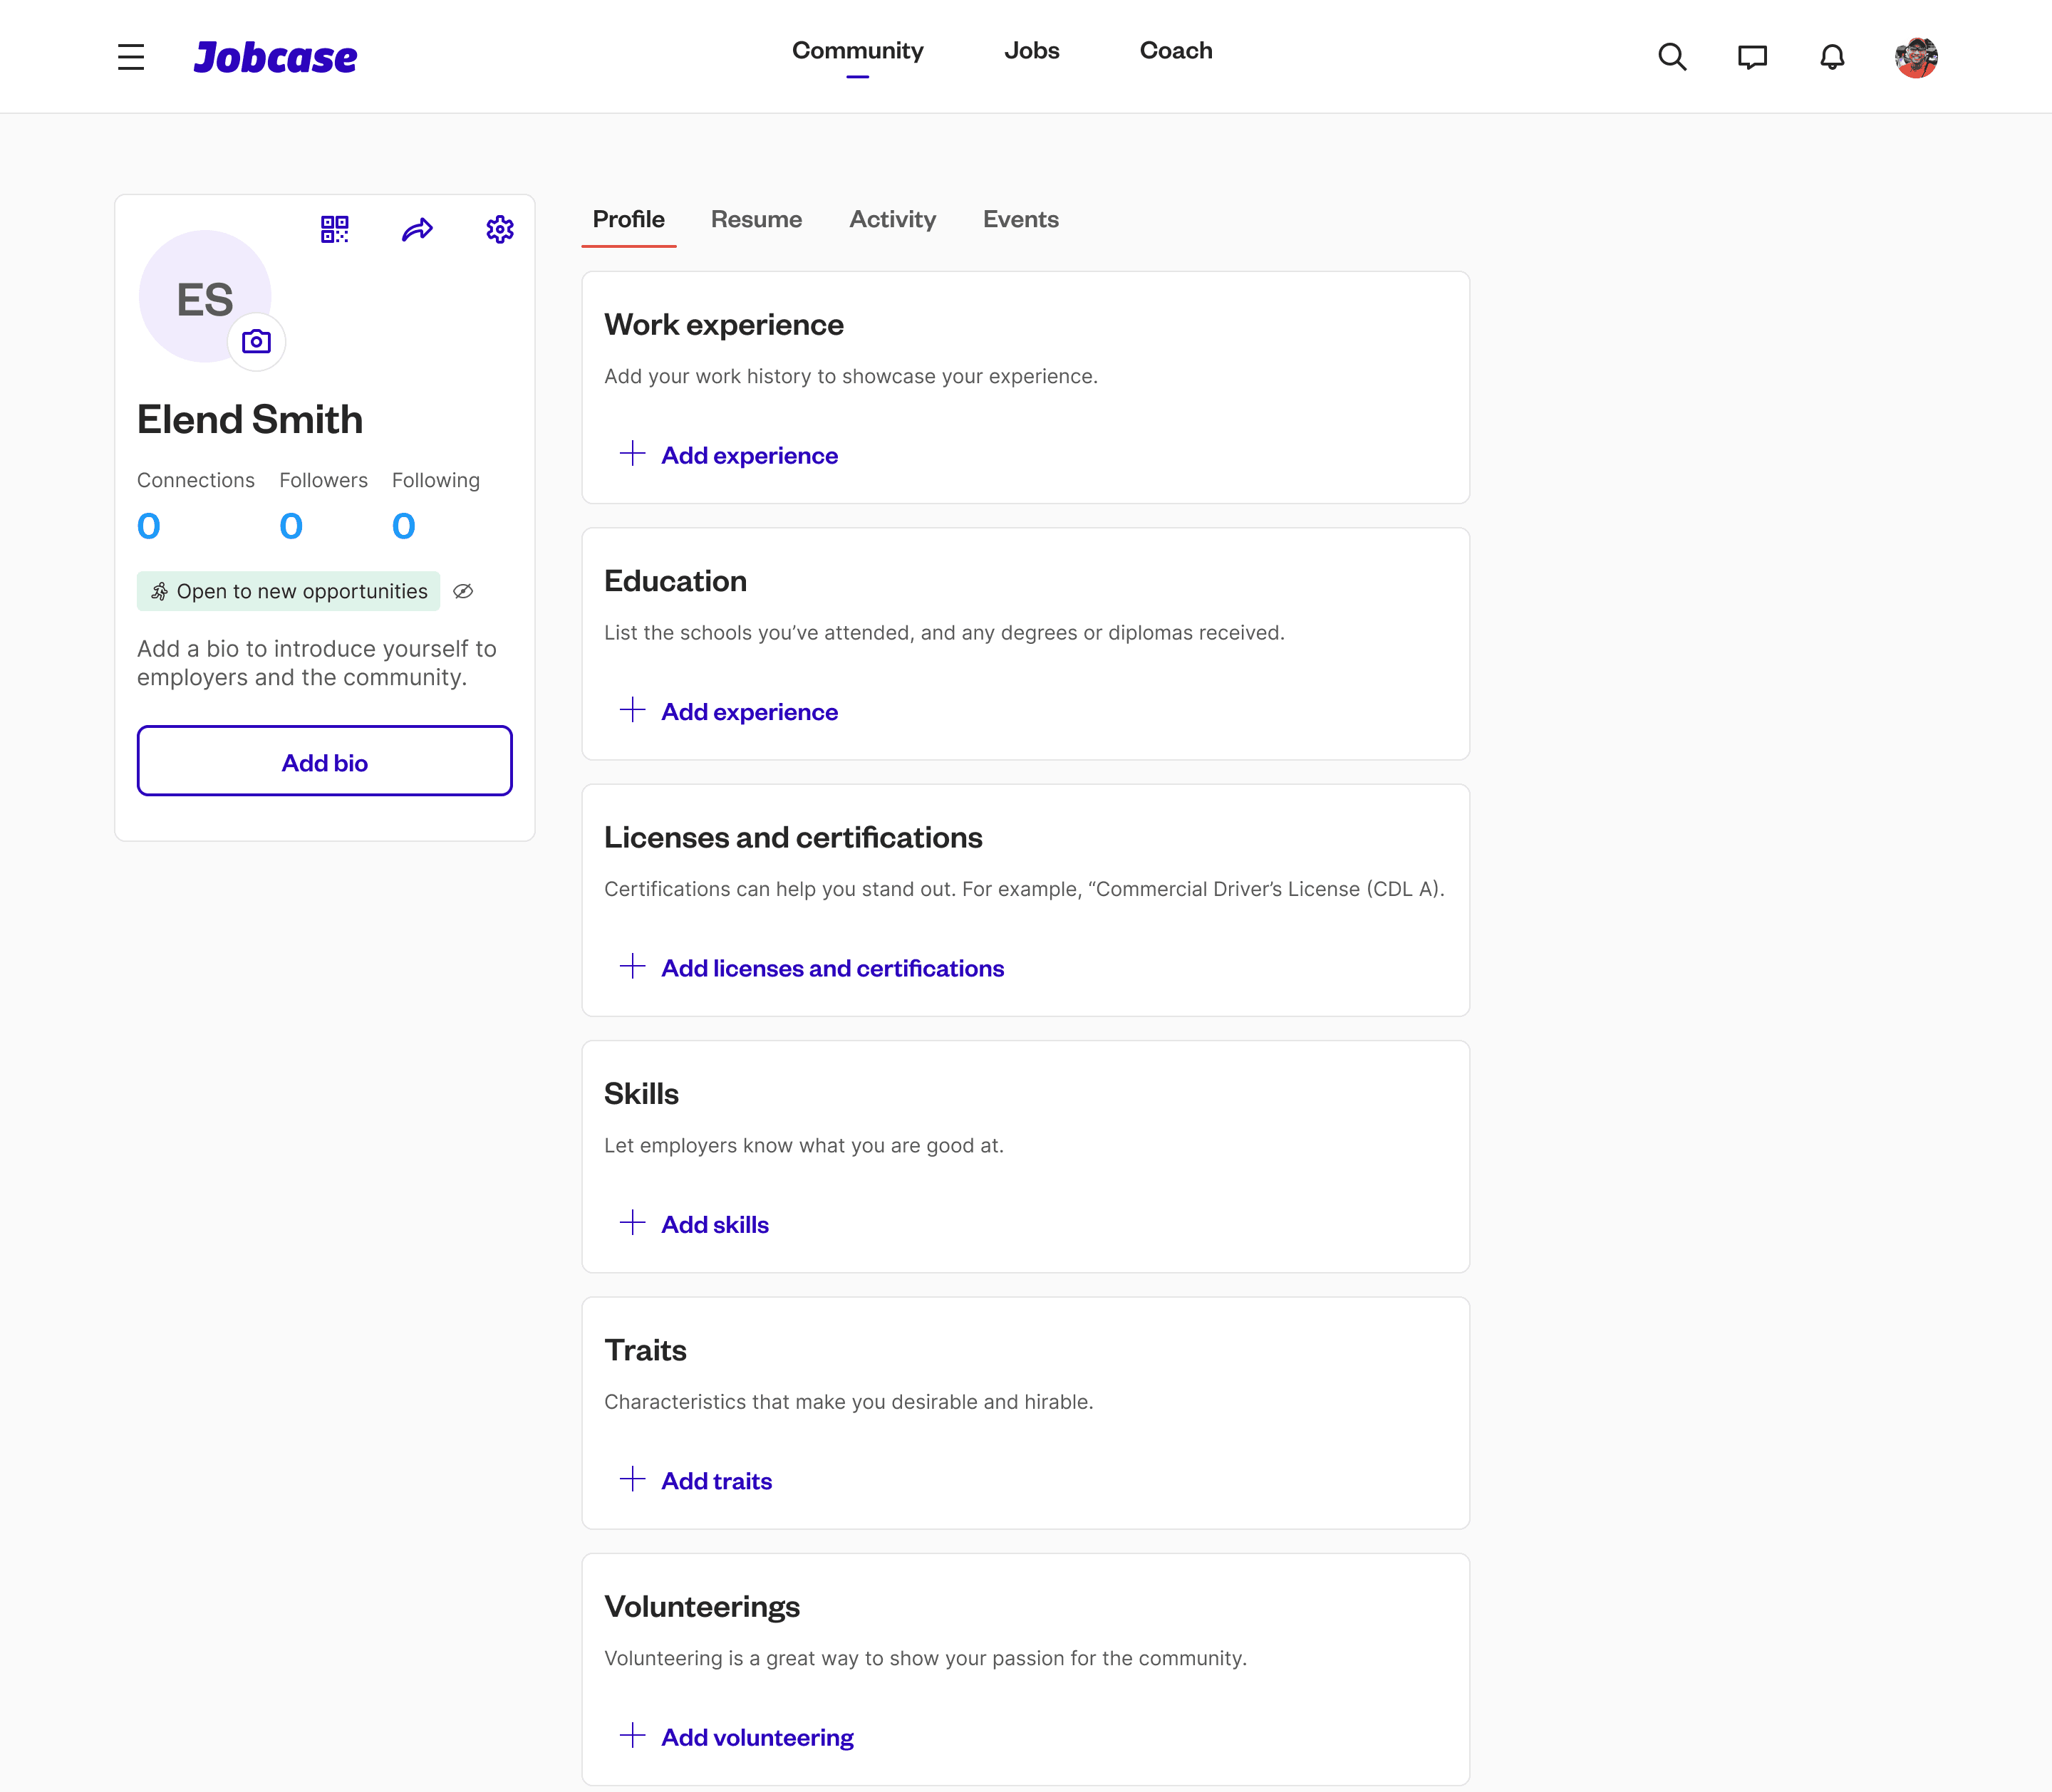Click Open to new opportunities badge
2052x1792 pixels.
[x=288, y=591]
